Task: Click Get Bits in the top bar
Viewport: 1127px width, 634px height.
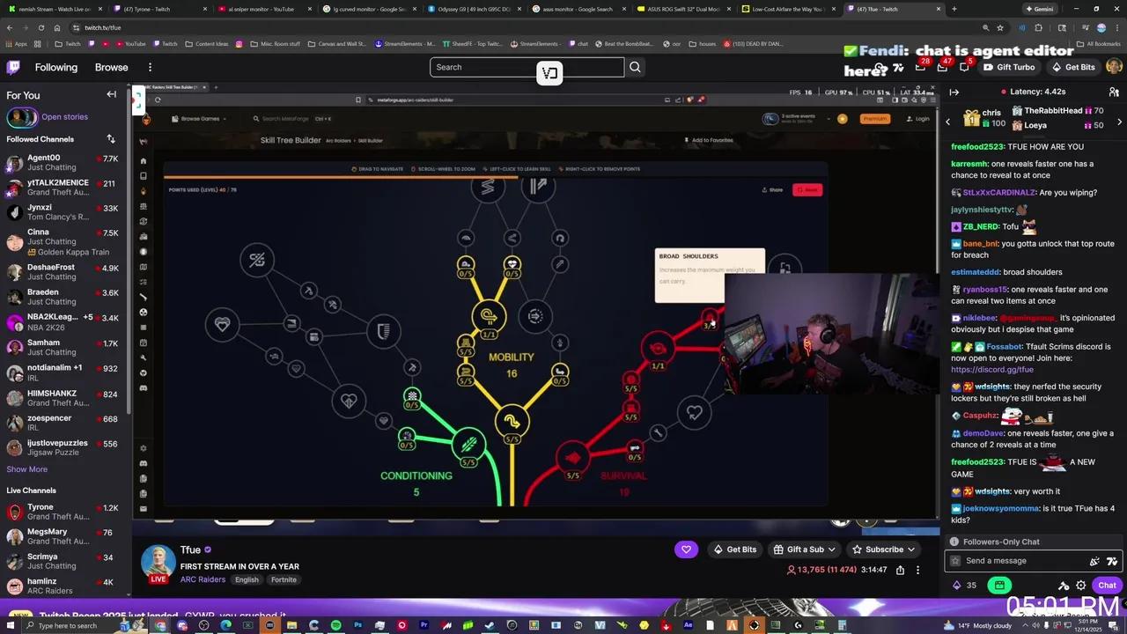Action: [1072, 67]
